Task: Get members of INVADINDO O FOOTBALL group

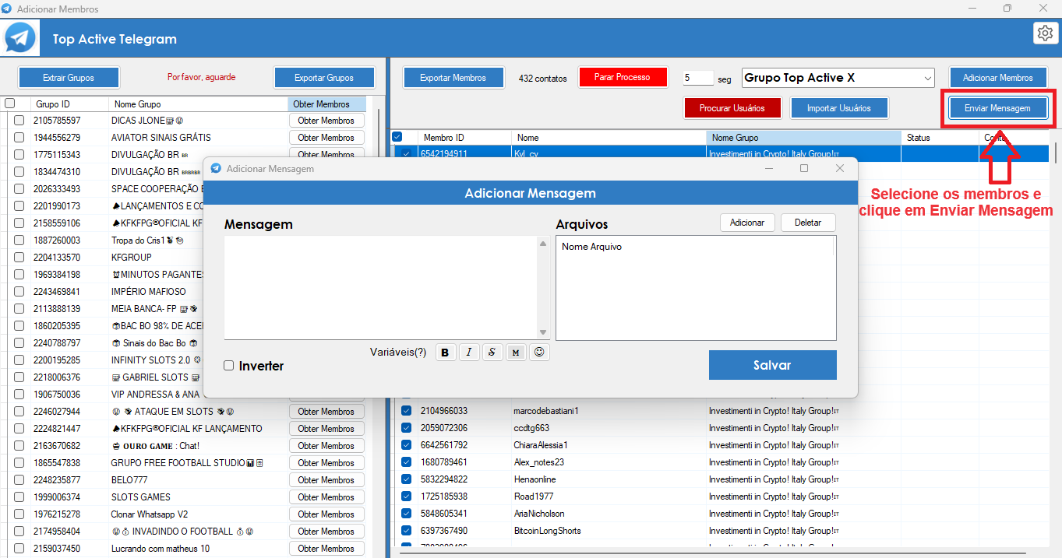Action: coord(326,532)
